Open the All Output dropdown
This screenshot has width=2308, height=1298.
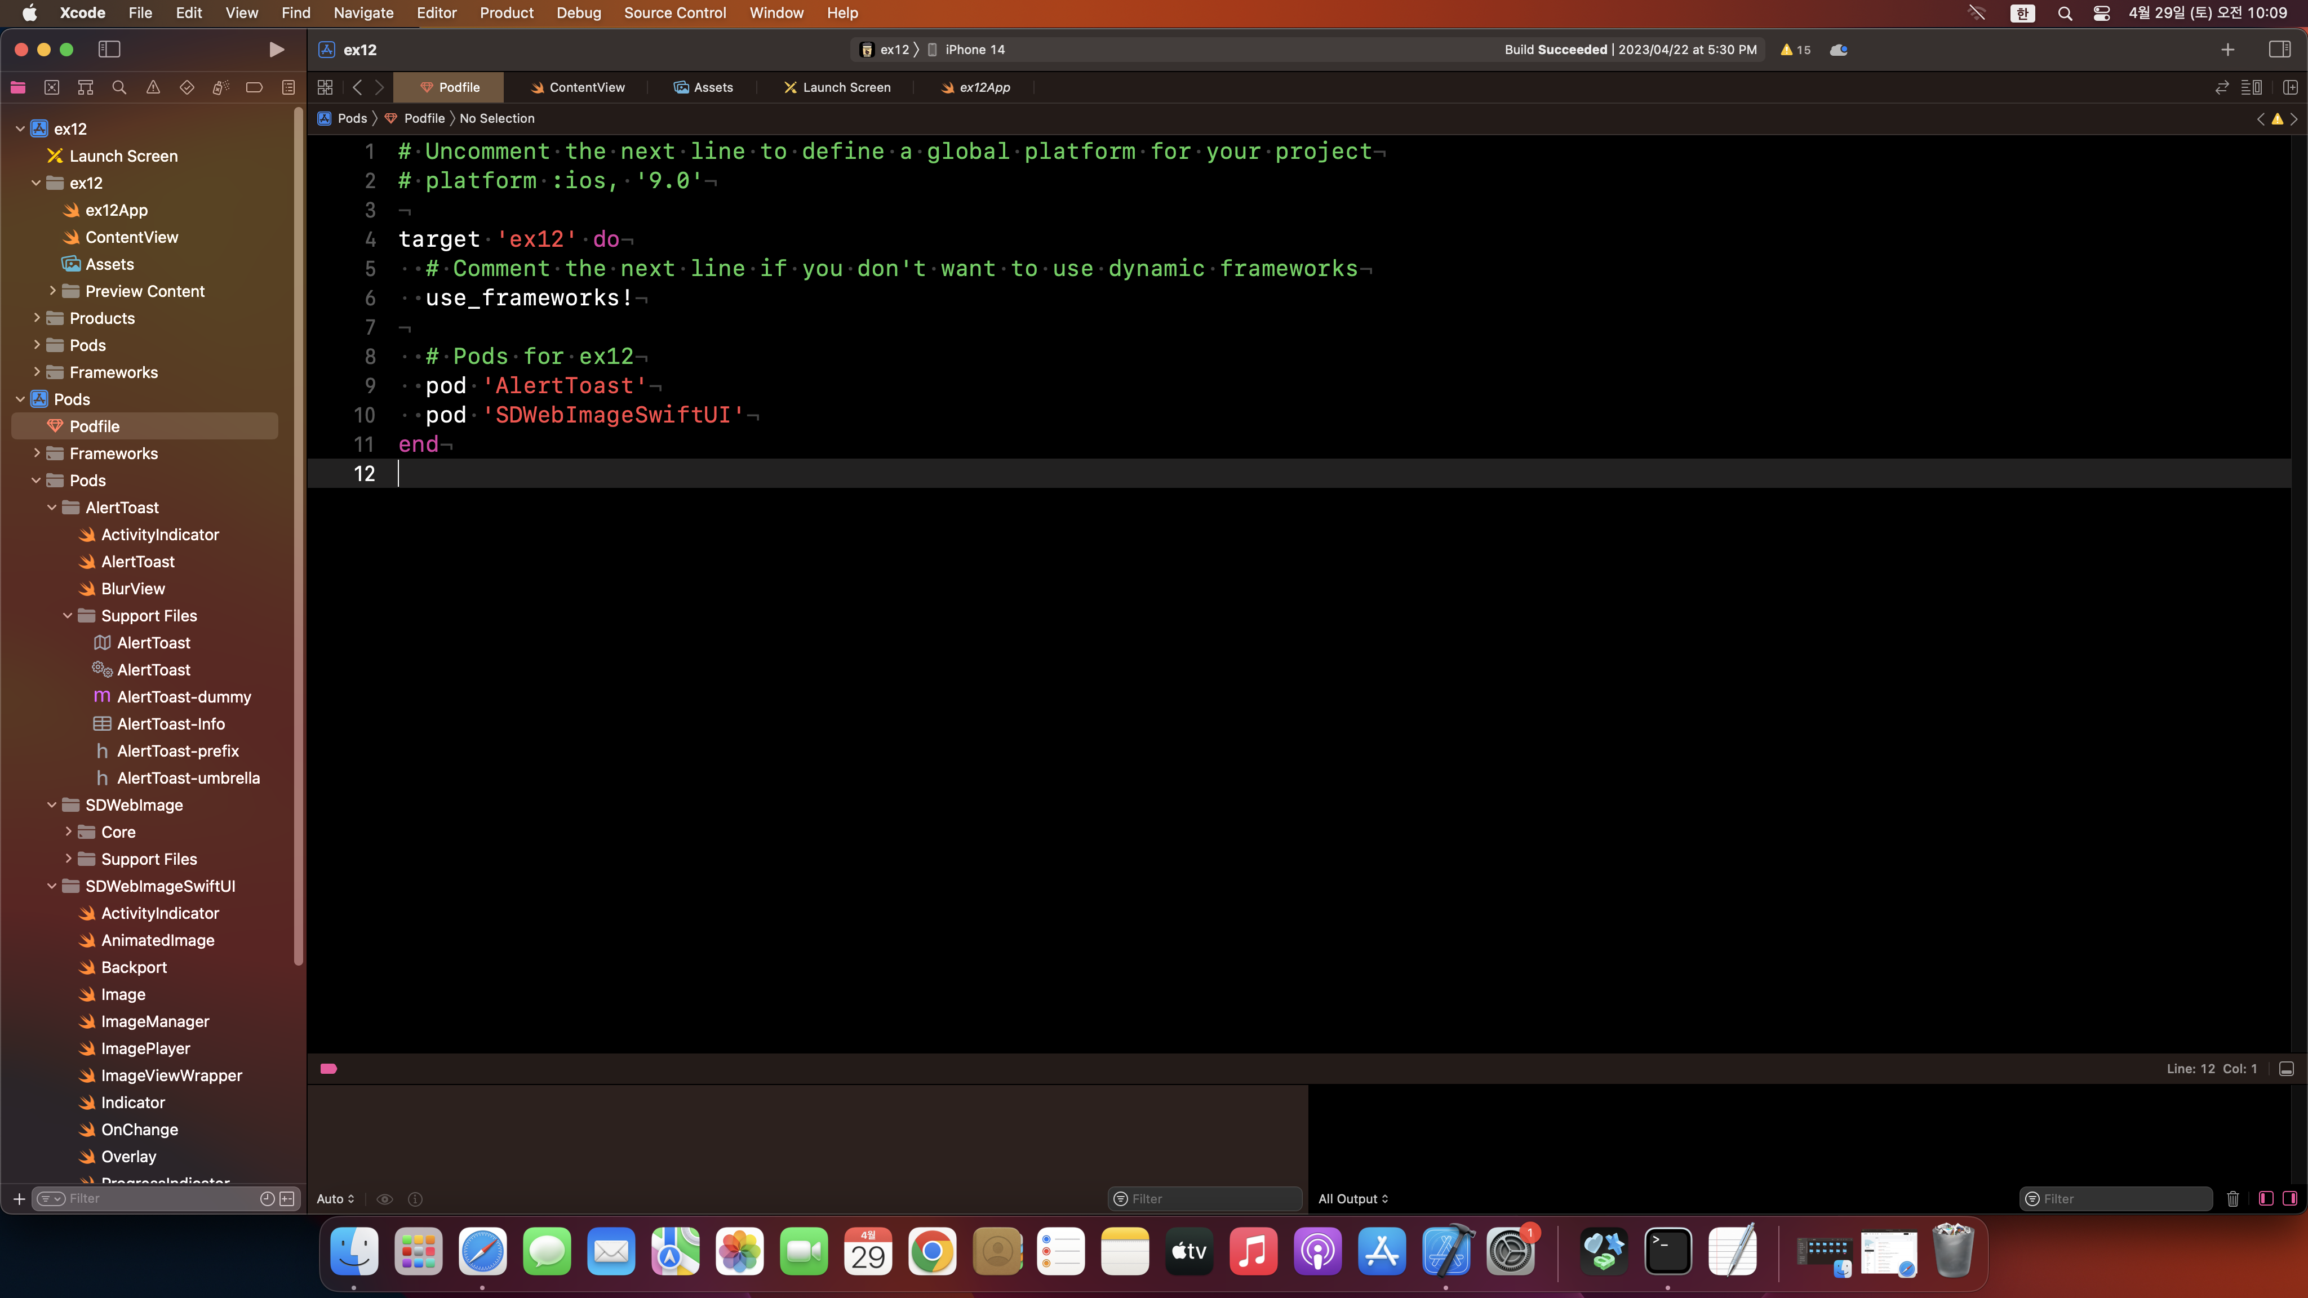pos(1352,1199)
